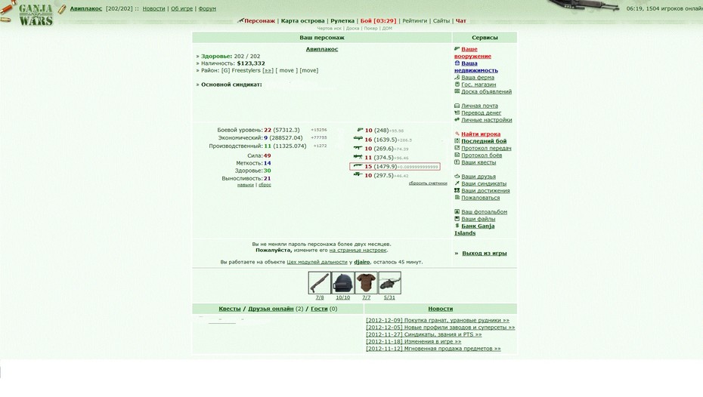Image resolution: width=703 pixels, height=397 pixels.
Task: Click the icon beside Ваши друзья
Action: tap(457, 177)
